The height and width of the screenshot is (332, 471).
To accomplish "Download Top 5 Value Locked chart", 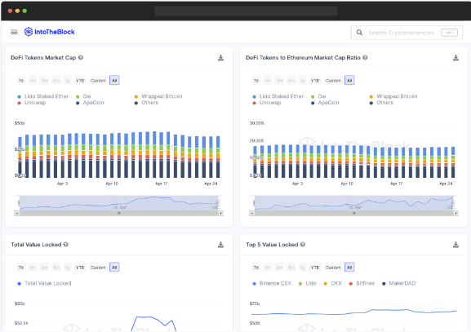I will [x=455, y=245].
